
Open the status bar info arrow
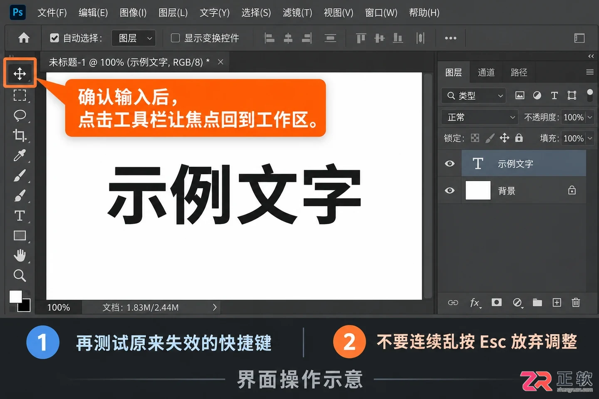[x=215, y=308]
